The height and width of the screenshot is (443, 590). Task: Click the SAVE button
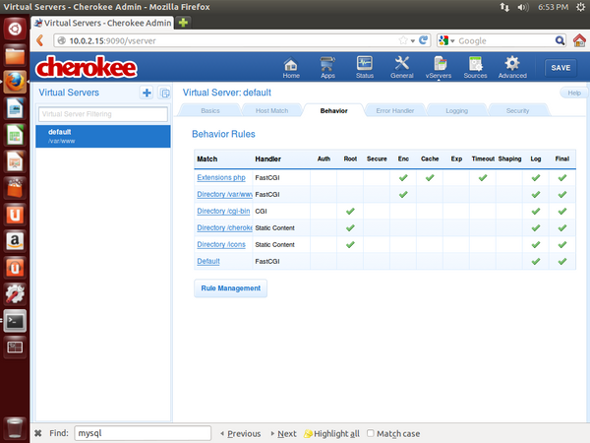click(560, 68)
